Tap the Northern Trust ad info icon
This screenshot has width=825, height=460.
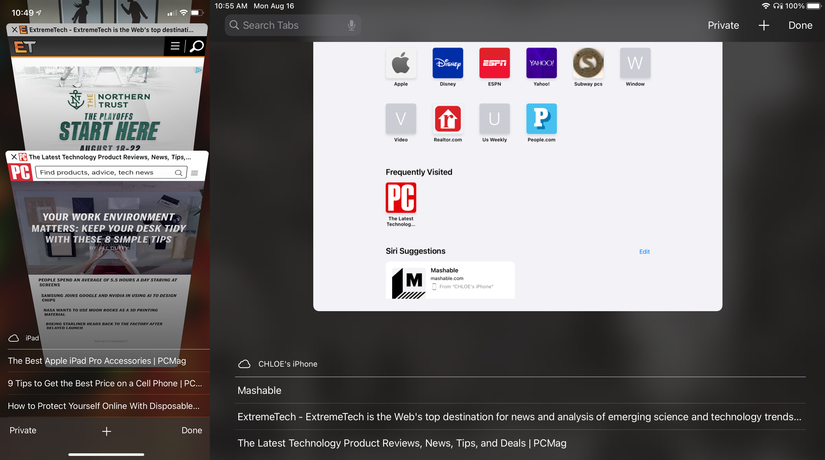198,70
